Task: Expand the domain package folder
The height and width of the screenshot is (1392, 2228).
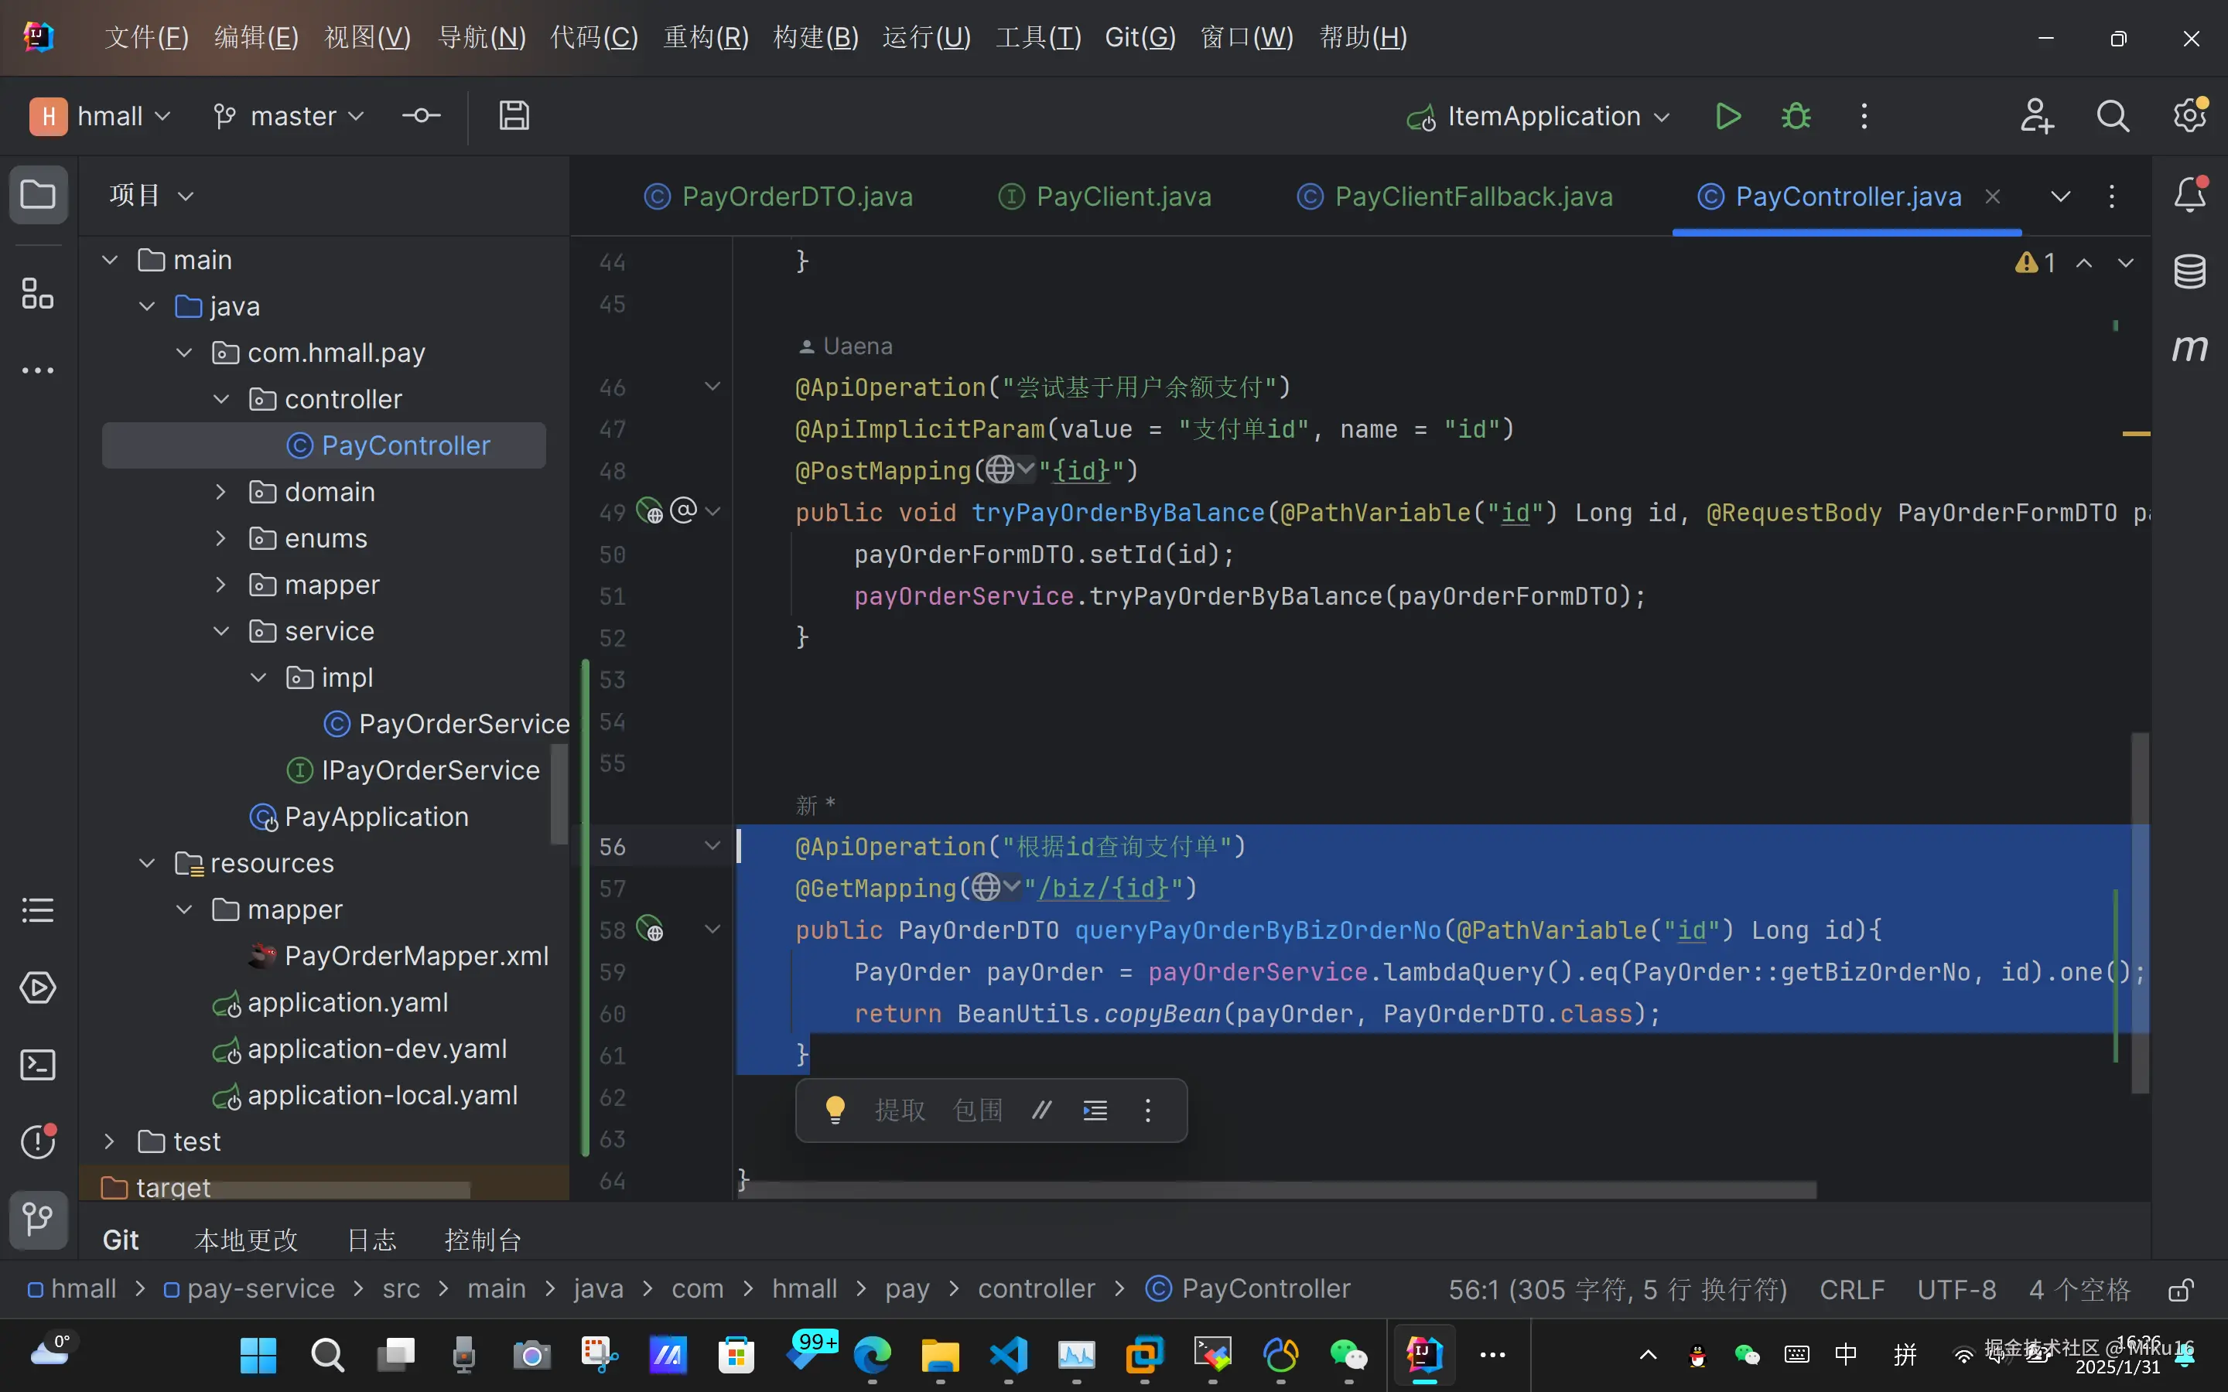Action: pyautogui.click(x=221, y=493)
